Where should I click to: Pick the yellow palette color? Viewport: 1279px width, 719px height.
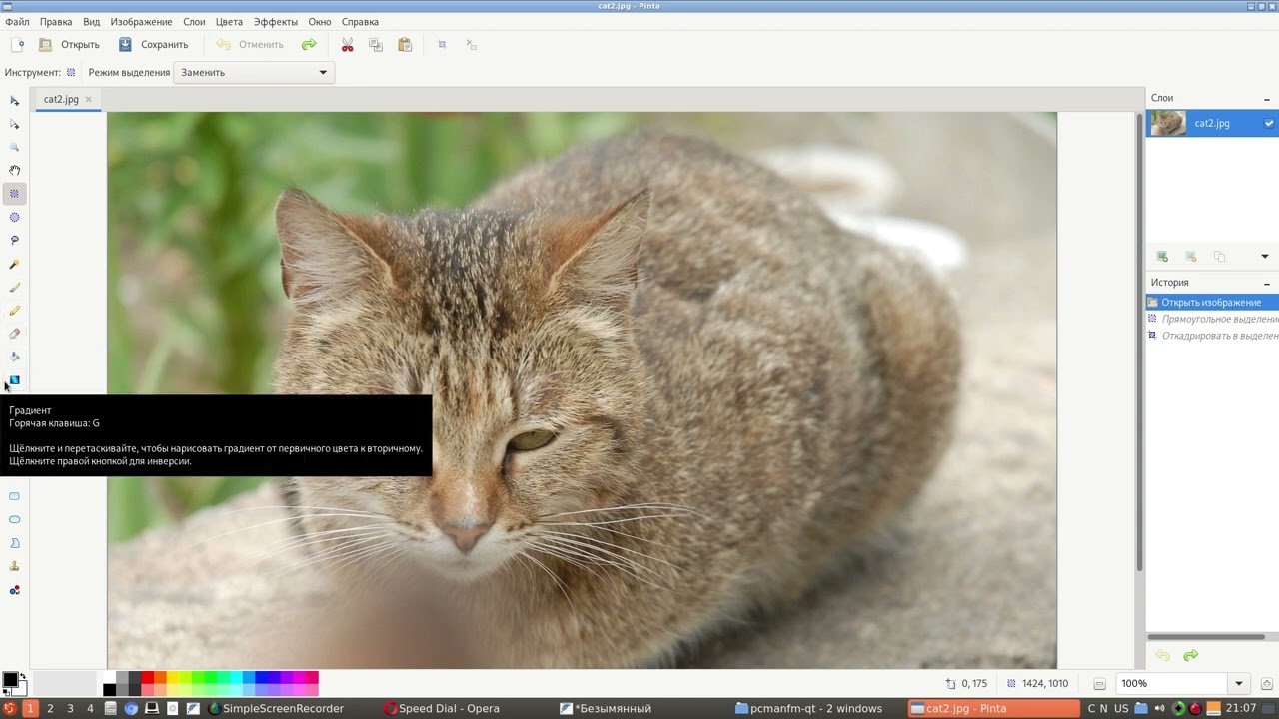(x=172, y=678)
